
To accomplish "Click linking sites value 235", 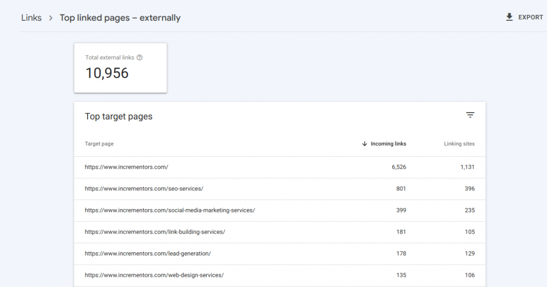I will (x=470, y=210).
